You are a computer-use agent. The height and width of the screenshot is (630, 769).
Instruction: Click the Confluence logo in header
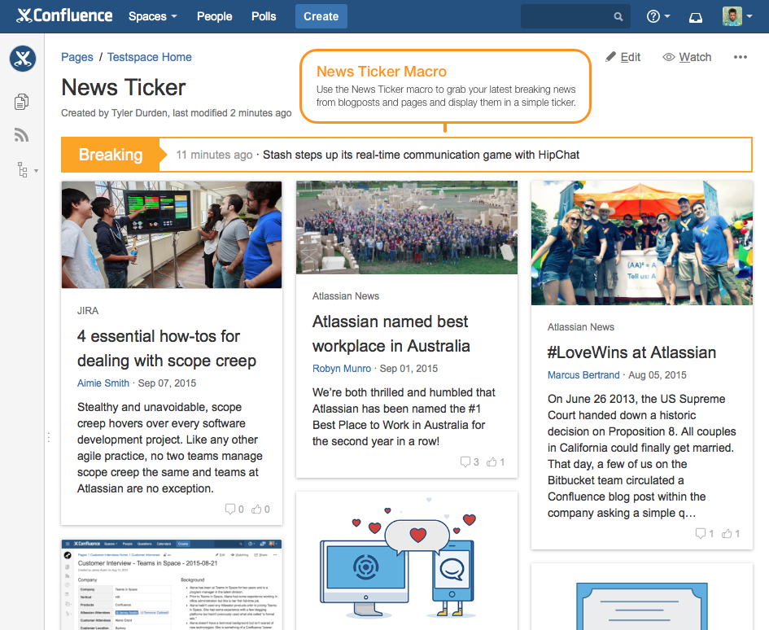tap(64, 15)
